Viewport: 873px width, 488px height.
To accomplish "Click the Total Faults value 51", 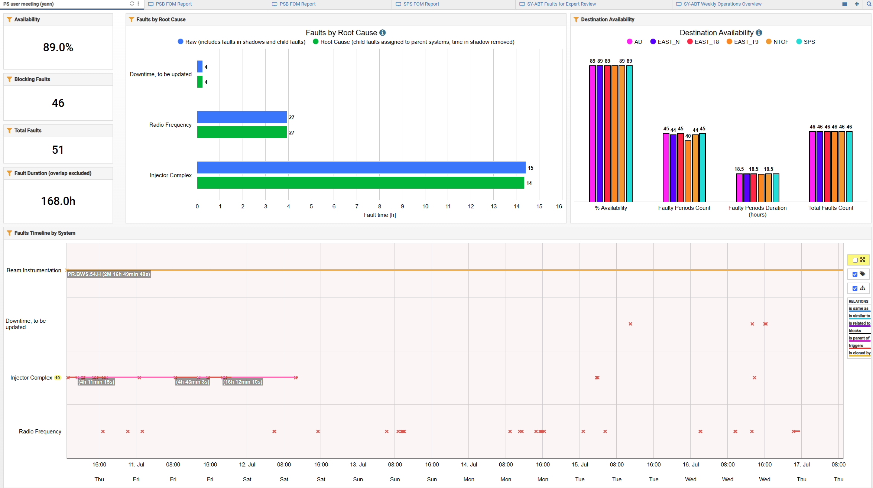I will coord(58,150).
